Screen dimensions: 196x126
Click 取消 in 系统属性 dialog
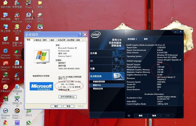pyautogui.click(x=69, y=106)
